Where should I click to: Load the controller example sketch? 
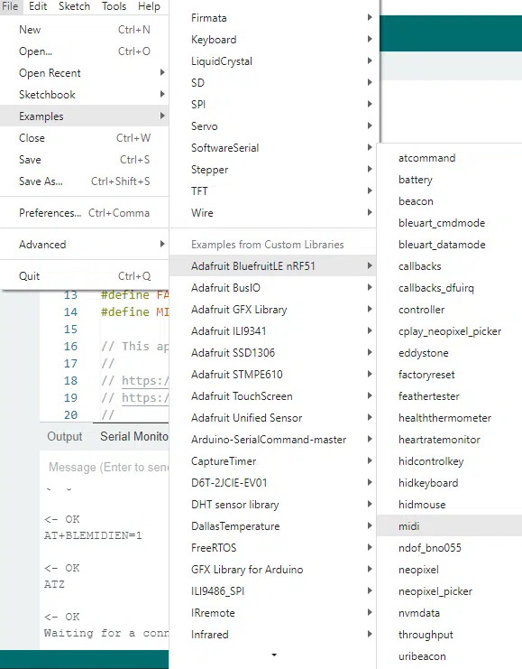click(x=449, y=310)
